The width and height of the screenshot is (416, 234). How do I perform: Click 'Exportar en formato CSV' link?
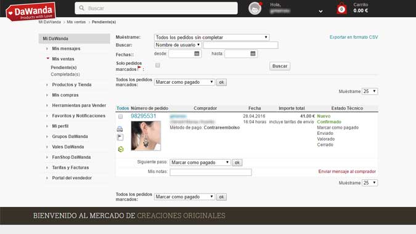(x=354, y=37)
